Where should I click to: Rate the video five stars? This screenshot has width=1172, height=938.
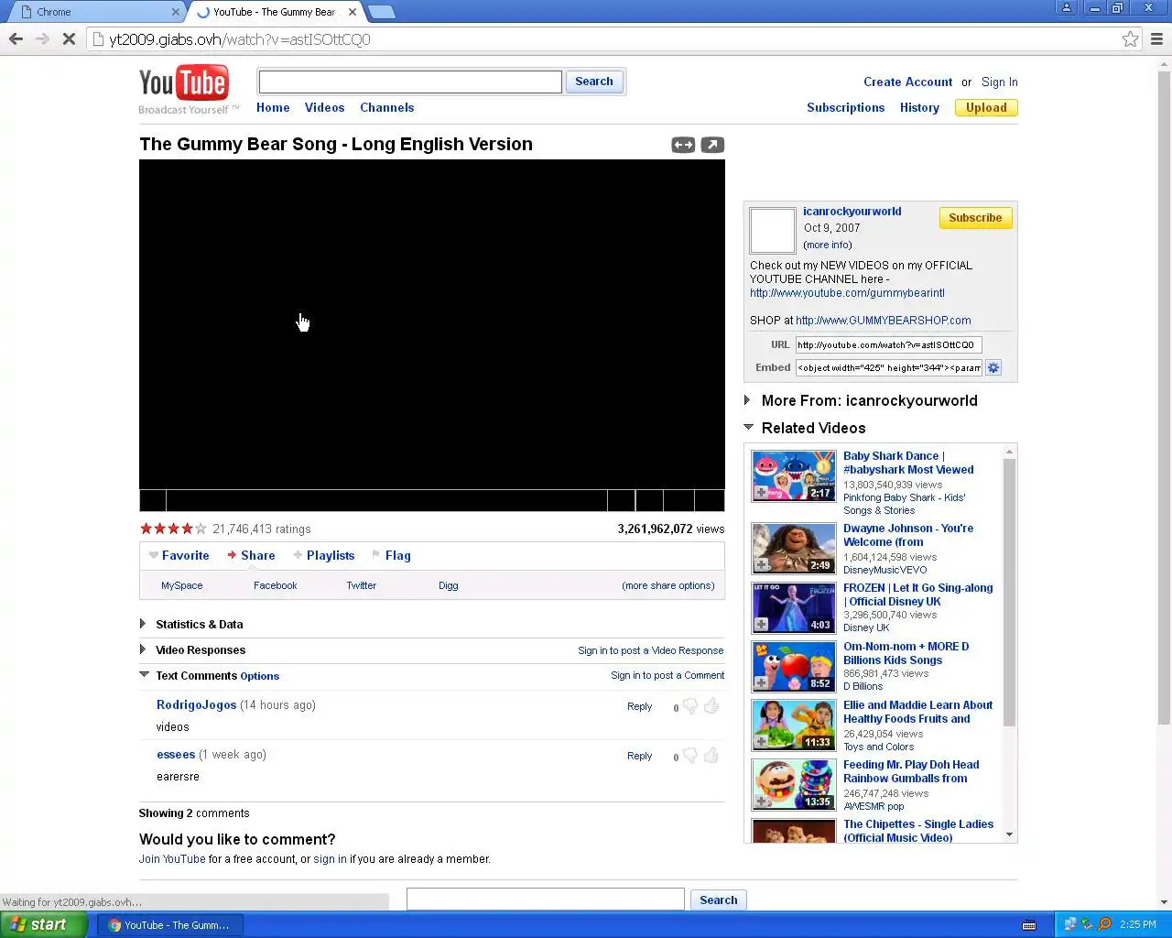pyautogui.click(x=201, y=529)
